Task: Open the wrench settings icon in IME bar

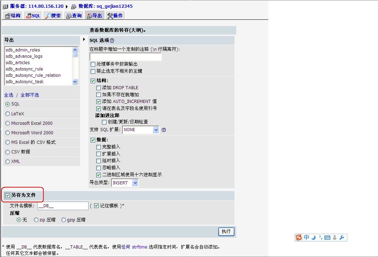Action: click(x=342, y=238)
